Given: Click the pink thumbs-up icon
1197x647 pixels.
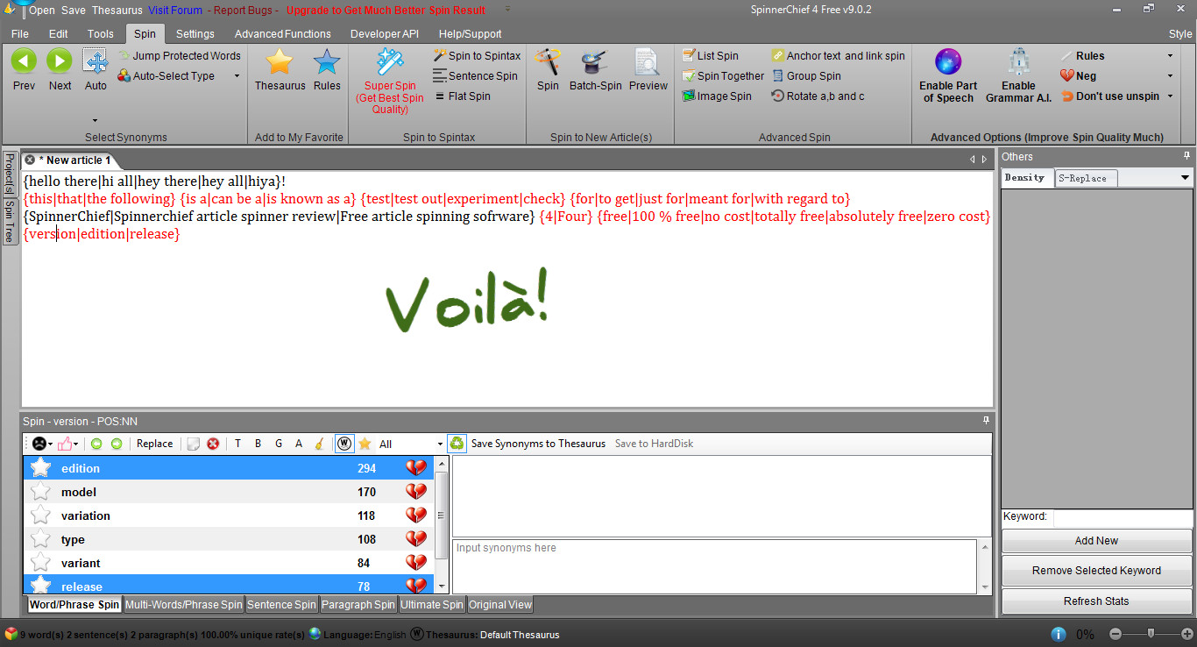Looking at the screenshot, I should pos(65,444).
